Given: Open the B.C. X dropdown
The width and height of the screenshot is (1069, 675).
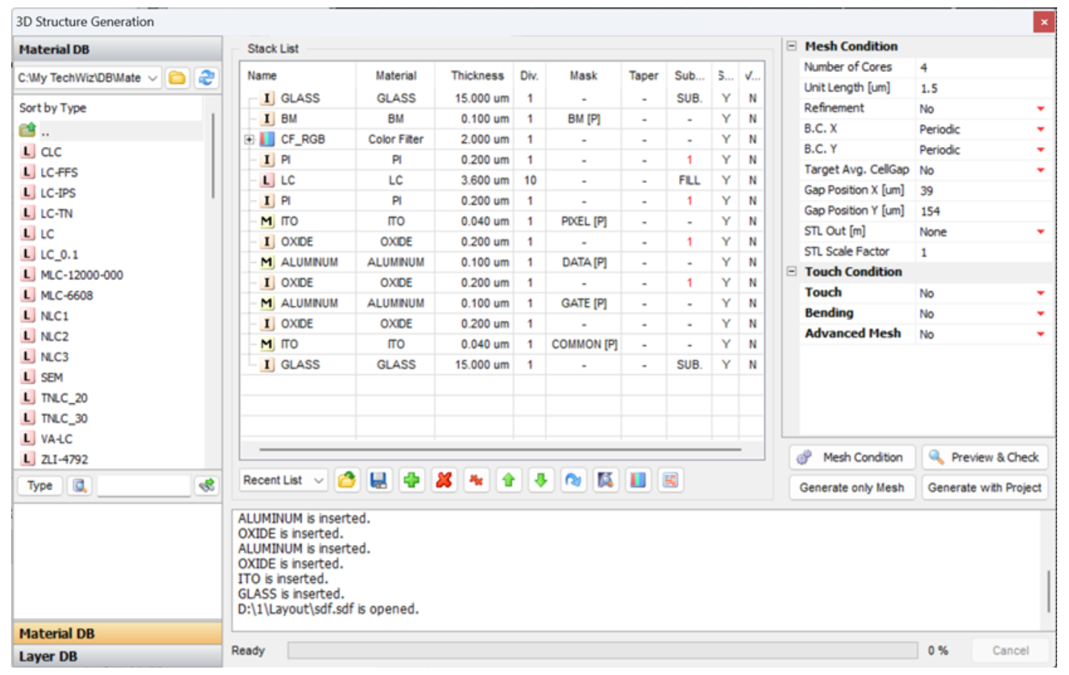Looking at the screenshot, I should (x=1041, y=129).
